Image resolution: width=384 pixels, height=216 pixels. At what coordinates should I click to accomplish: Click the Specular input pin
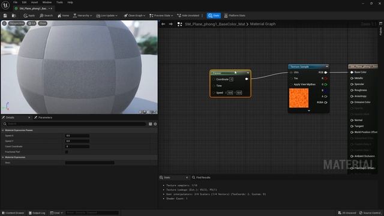[x=352, y=84]
